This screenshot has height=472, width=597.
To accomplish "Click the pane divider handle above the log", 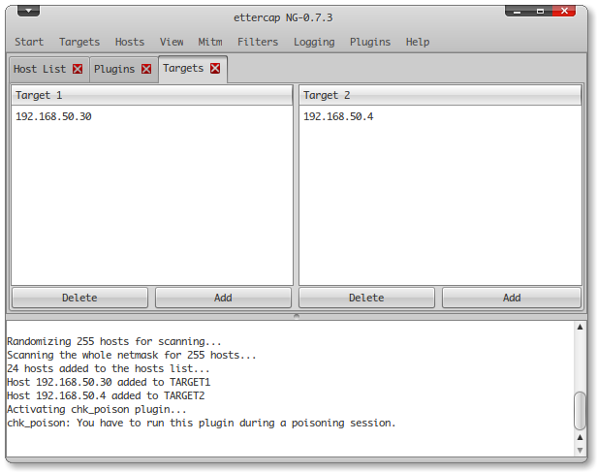I will 297,316.
